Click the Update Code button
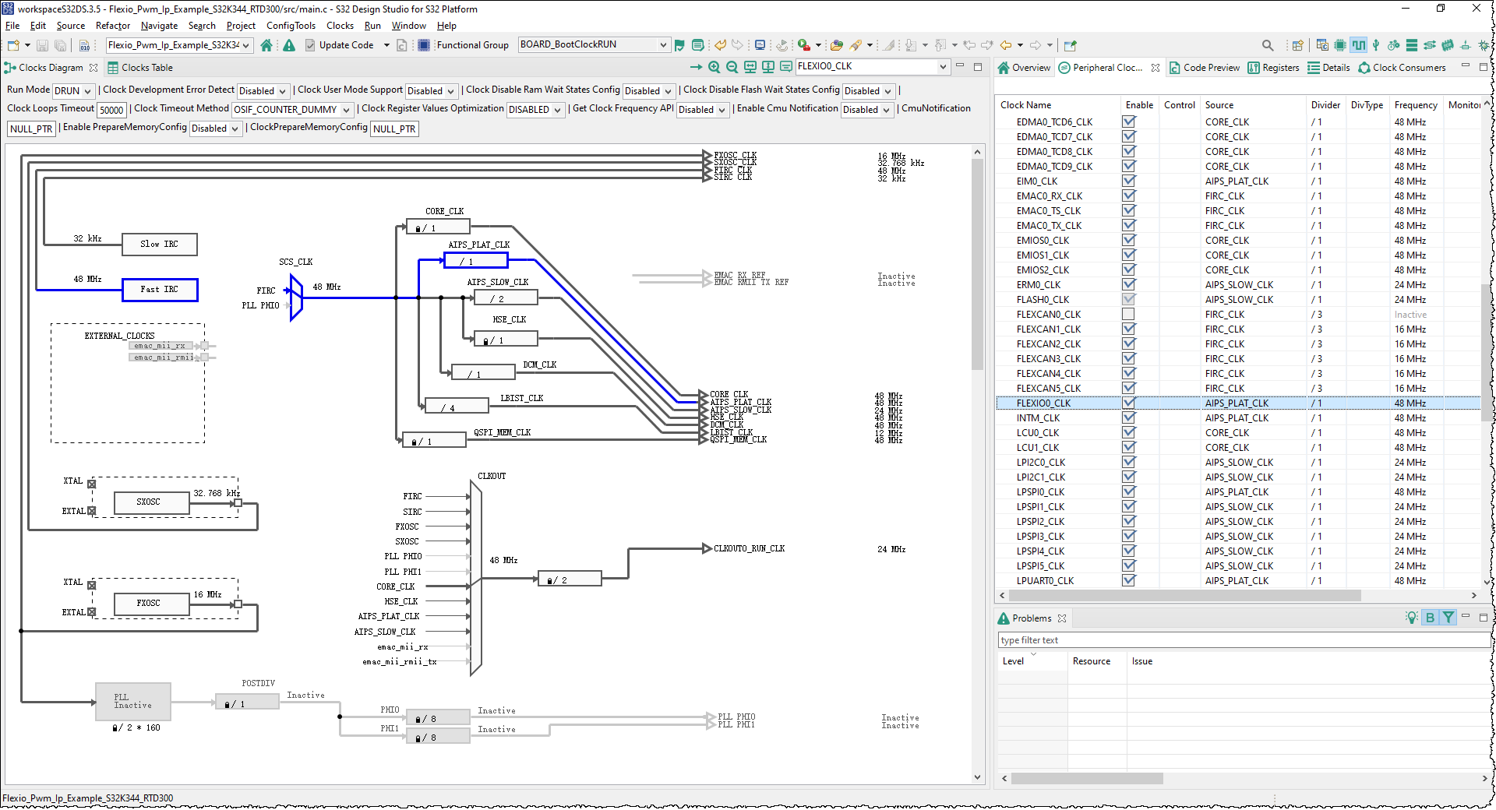This screenshot has width=1496, height=810. click(346, 45)
